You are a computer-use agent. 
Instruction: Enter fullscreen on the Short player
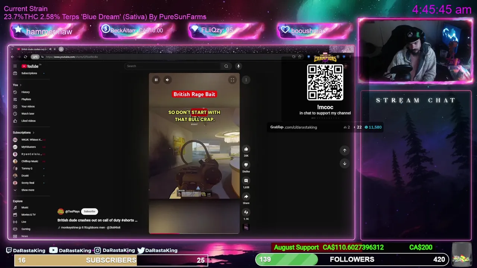[232, 80]
